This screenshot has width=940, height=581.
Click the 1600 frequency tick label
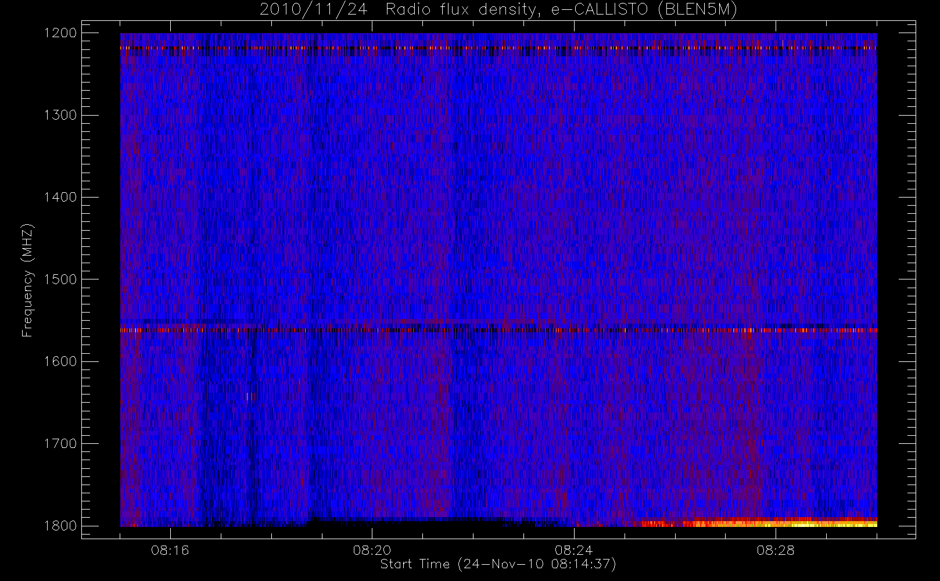tap(60, 361)
